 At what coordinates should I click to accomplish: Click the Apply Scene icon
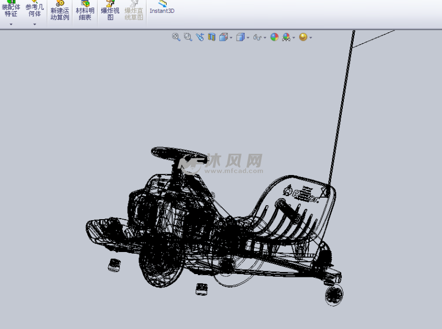[x=286, y=37]
